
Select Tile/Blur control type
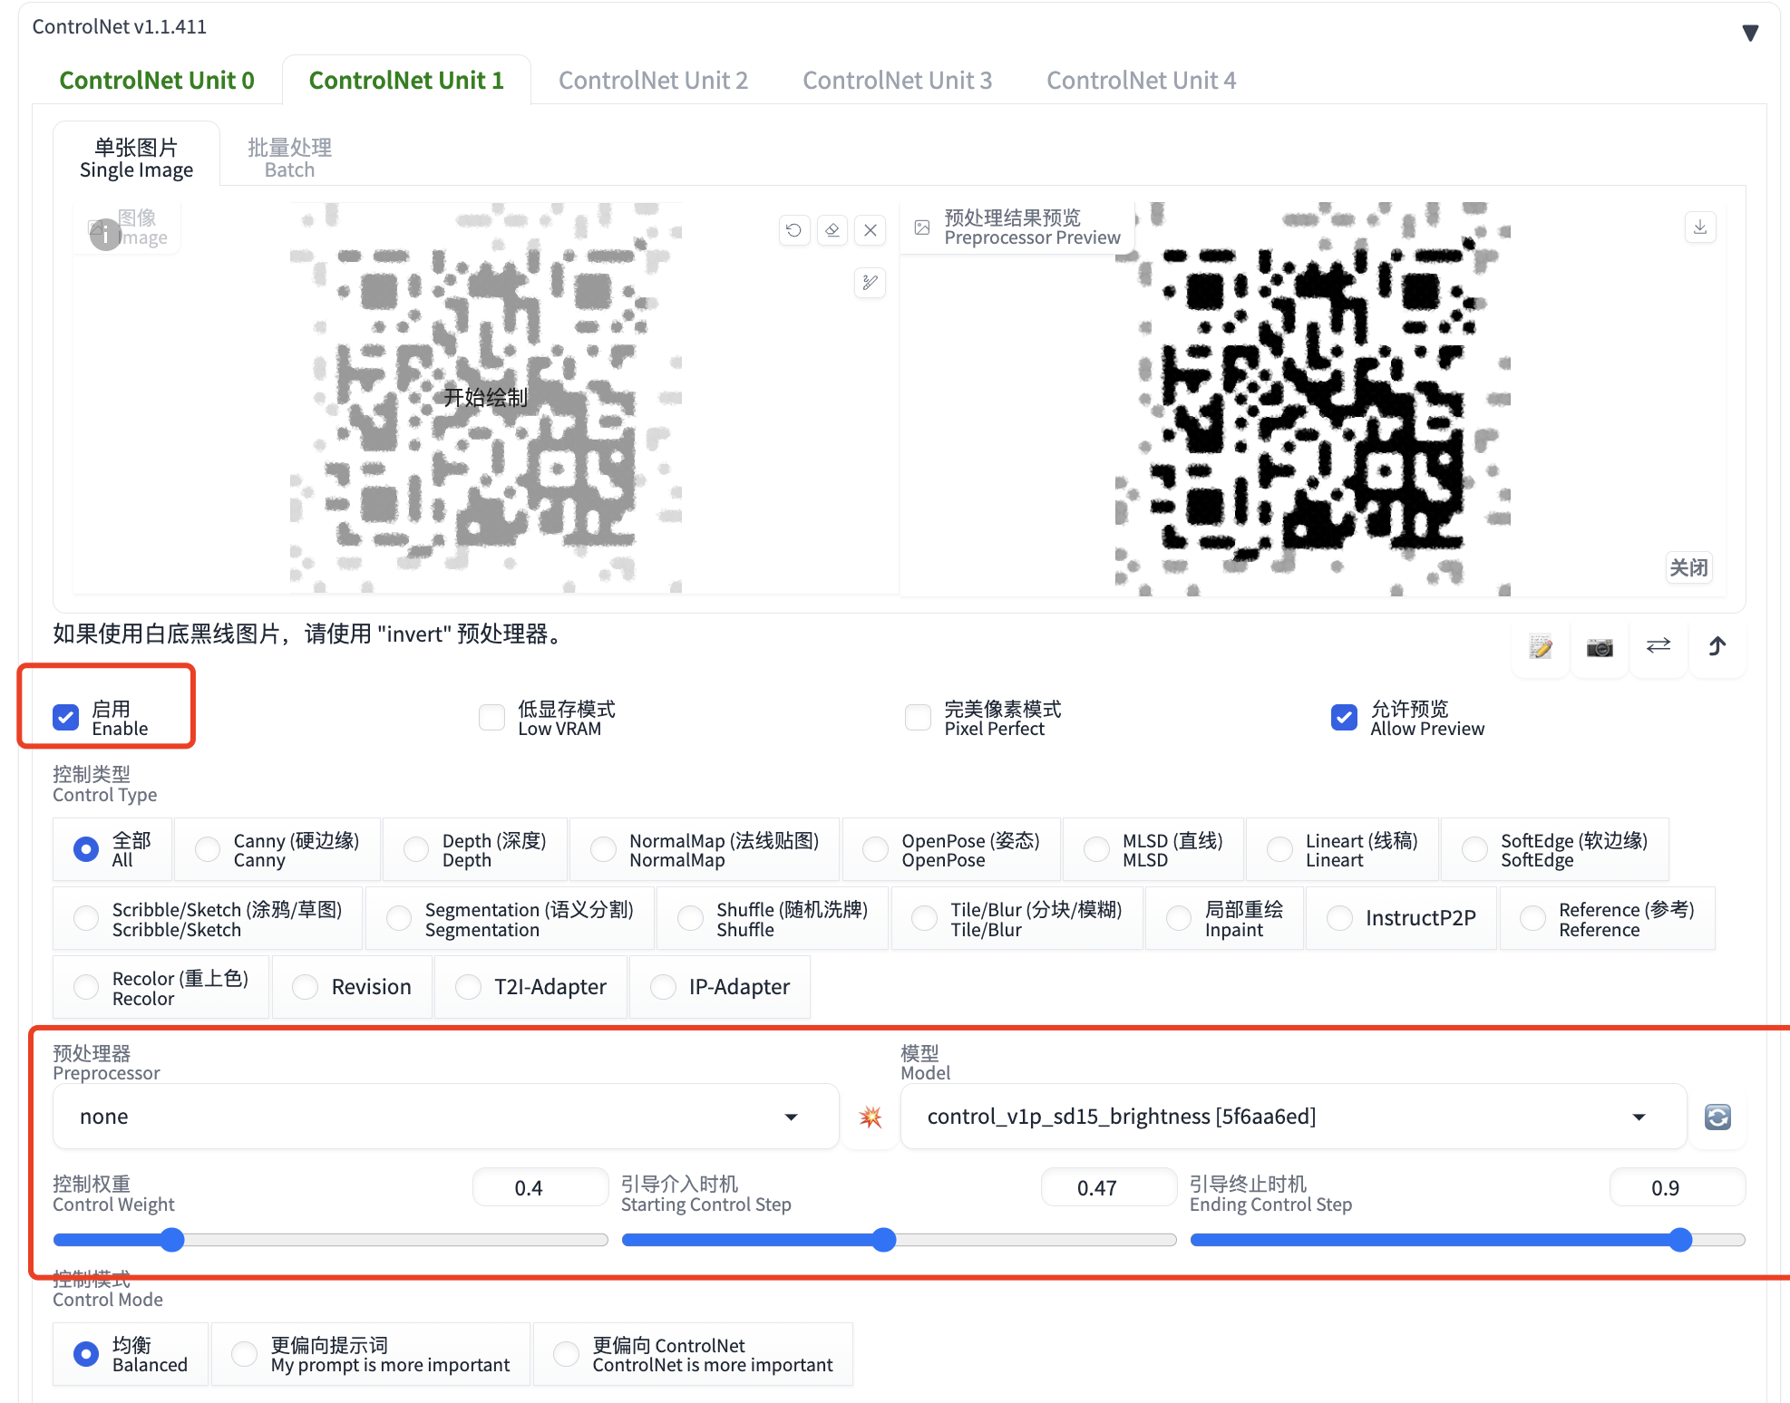pyautogui.click(x=1017, y=918)
